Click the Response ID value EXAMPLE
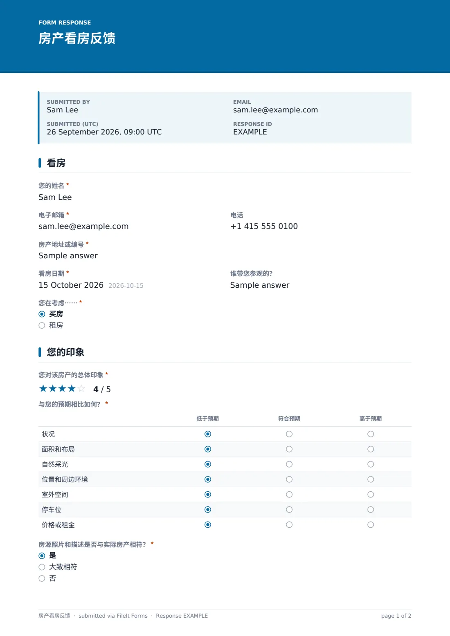 [x=250, y=132]
